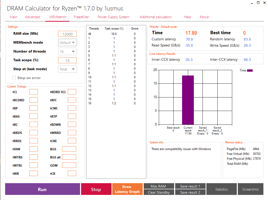Click the Free Physical (Mb) value 27874
Screen dimensions: 268x200
257,159
